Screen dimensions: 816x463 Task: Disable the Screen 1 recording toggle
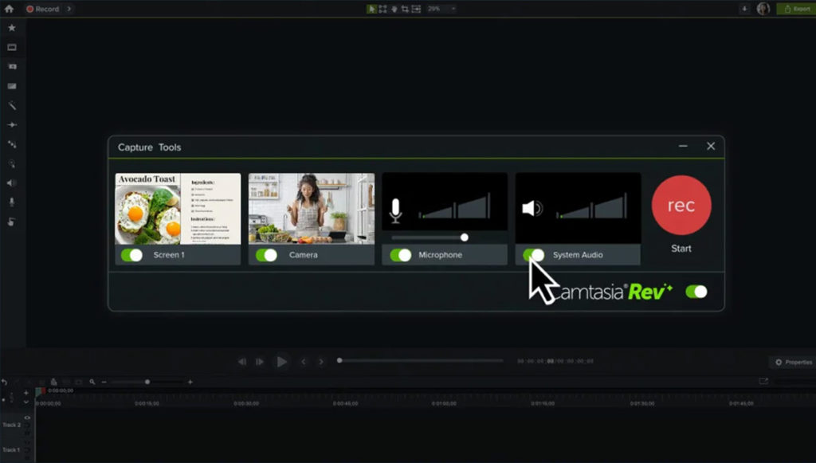click(x=131, y=255)
